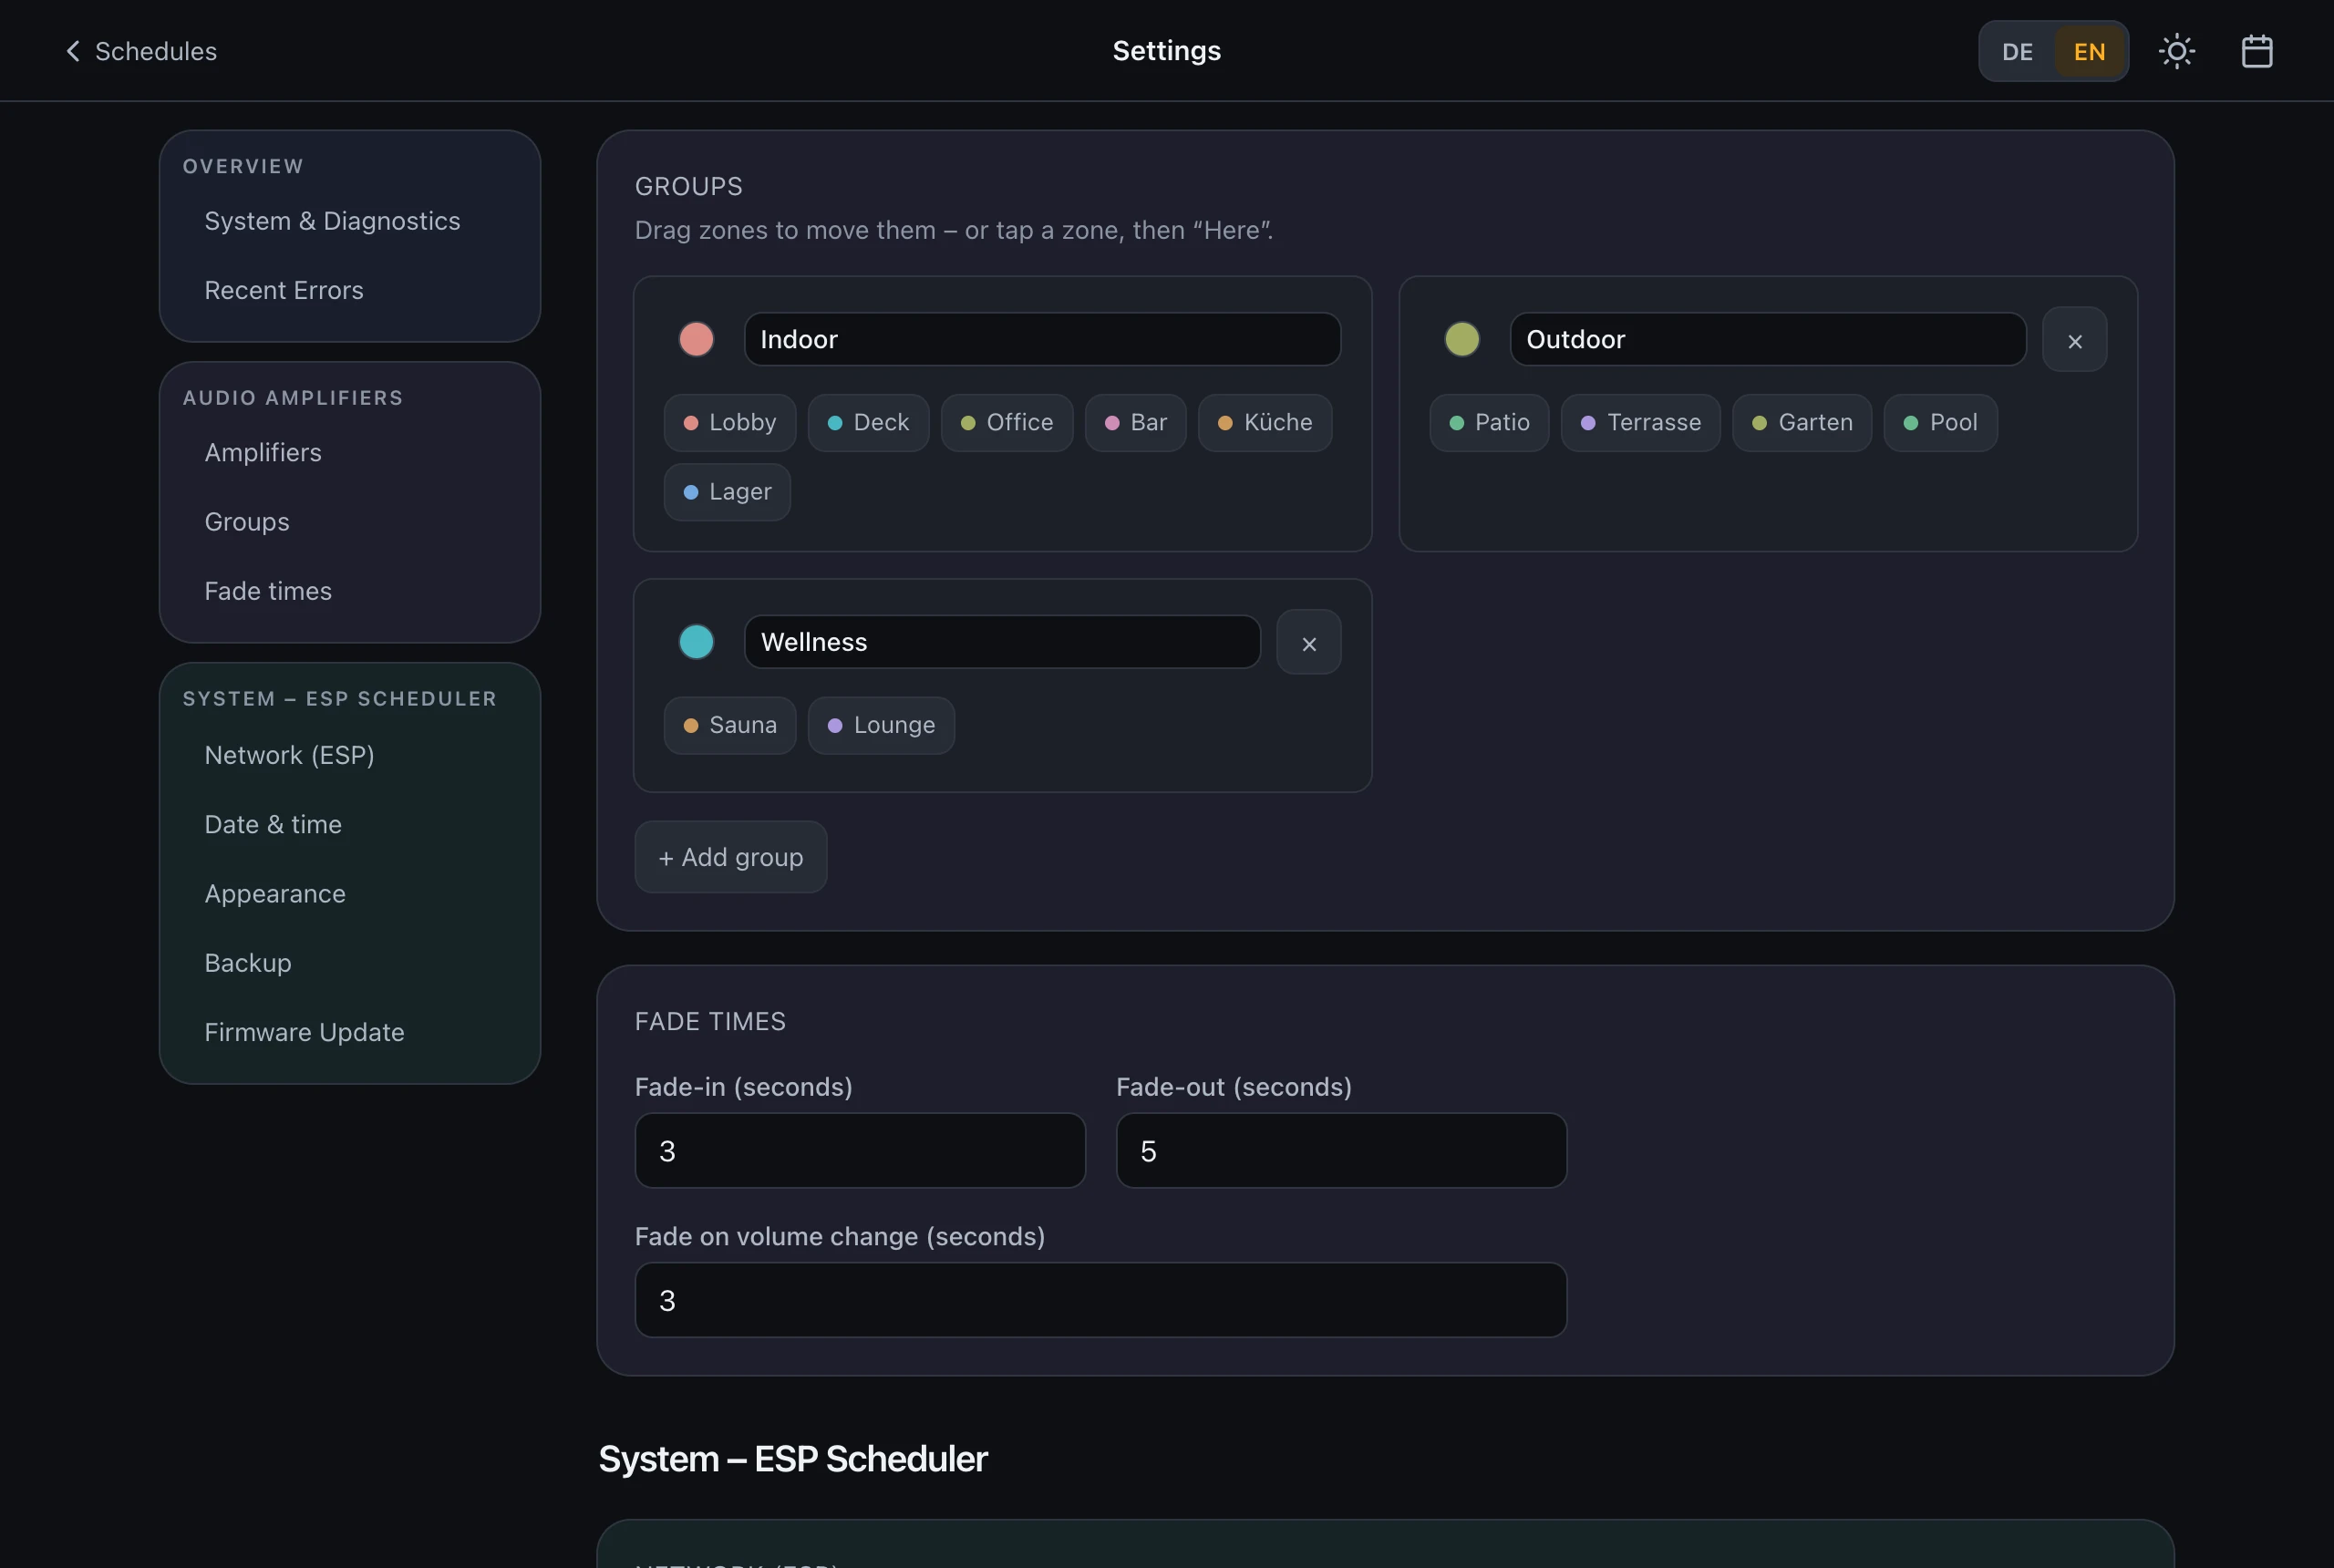
Task: Edit the Outdoor group name field
Action: pyautogui.click(x=1768, y=339)
